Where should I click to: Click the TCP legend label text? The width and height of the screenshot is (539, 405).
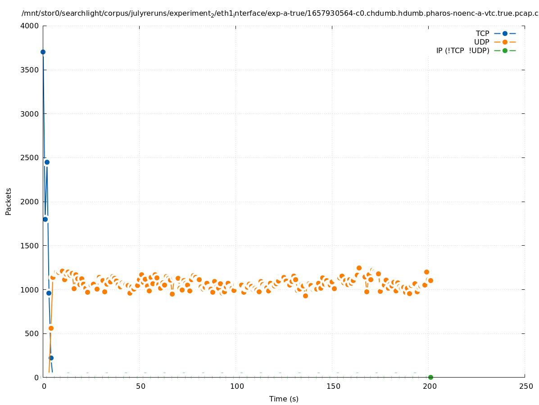coord(482,33)
